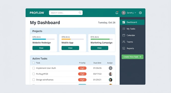
Task: Click Sarah J.'s avatar circle in header
Action: pyautogui.click(x=123, y=13)
